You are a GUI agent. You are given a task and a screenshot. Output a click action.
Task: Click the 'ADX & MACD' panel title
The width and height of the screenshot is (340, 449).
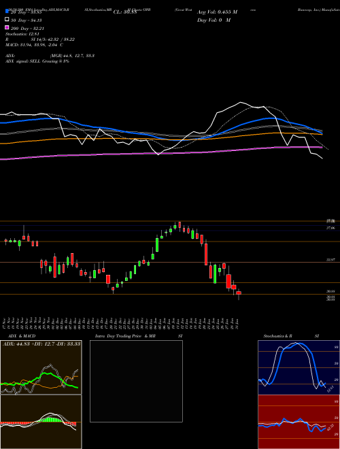pyautogui.click(x=22, y=336)
